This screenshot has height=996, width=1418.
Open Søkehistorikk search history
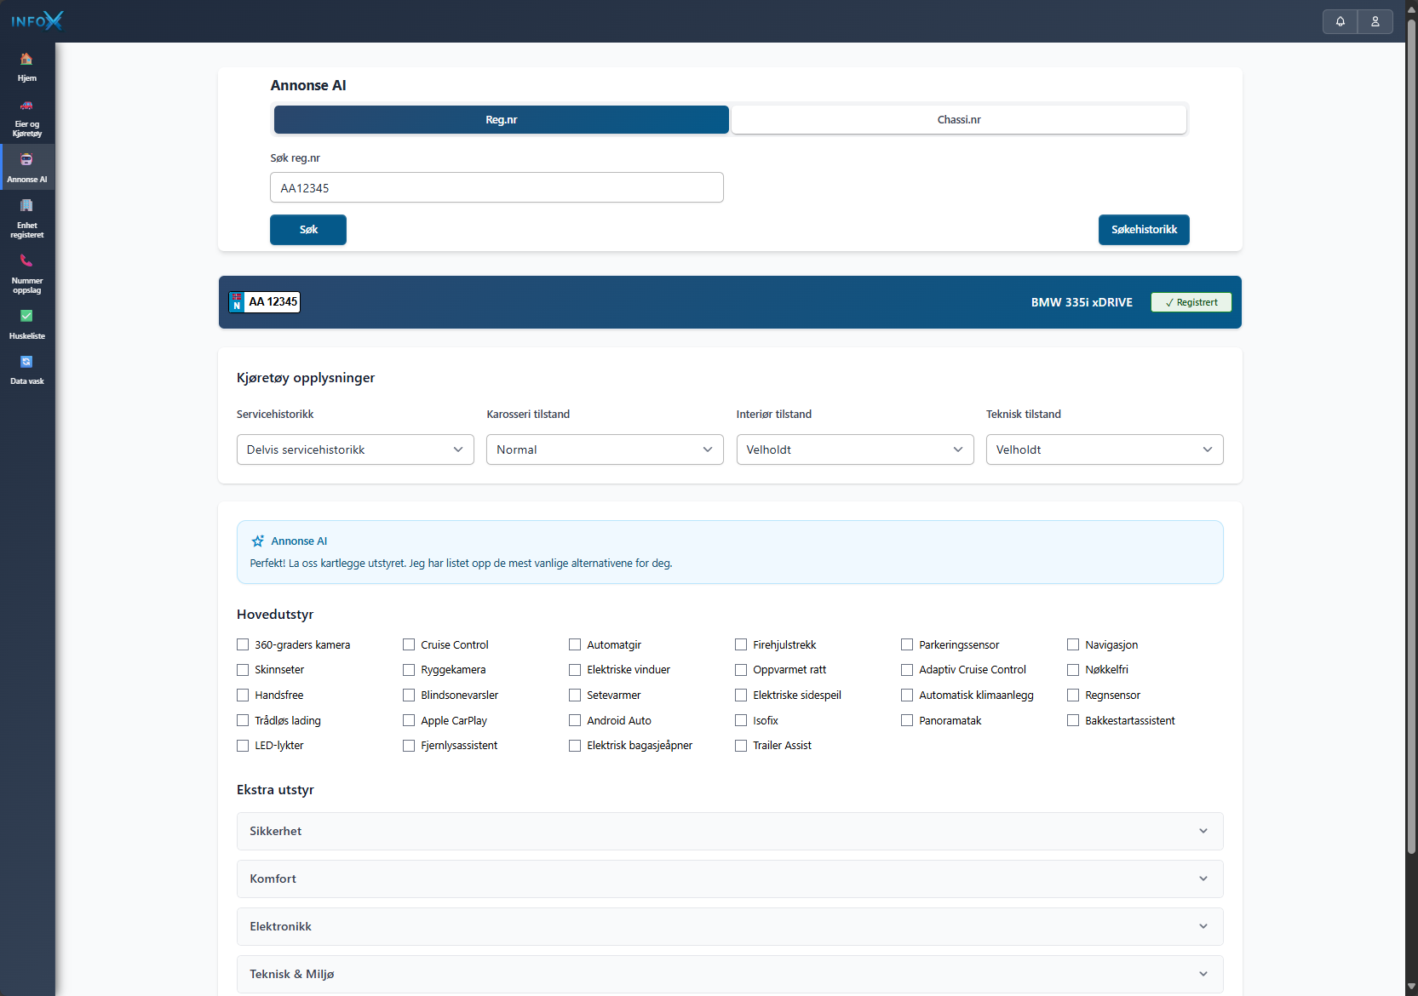click(1144, 230)
